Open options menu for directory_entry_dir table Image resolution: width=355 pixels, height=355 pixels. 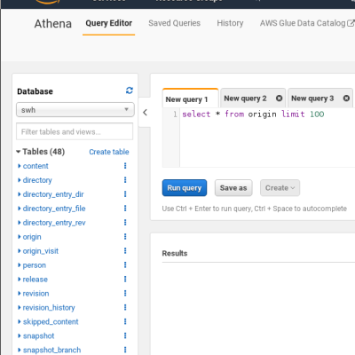point(125,194)
